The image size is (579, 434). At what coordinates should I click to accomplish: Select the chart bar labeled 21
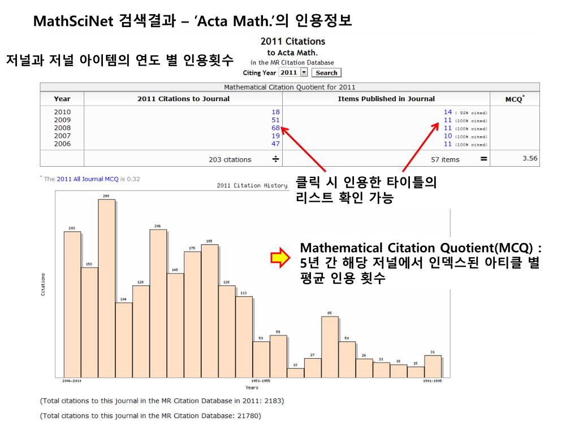pyautogui.click(x=381, y=370)
